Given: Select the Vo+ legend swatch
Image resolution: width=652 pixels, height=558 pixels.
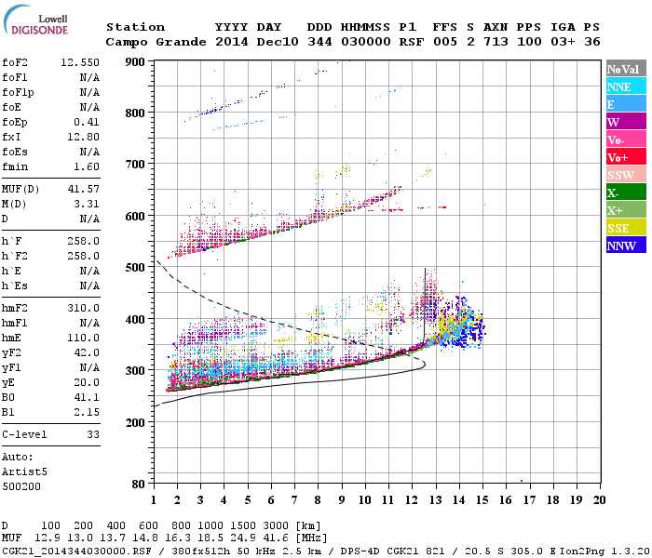Looking at the screenshot, I should pyautogui.click(x=626, y=157).
